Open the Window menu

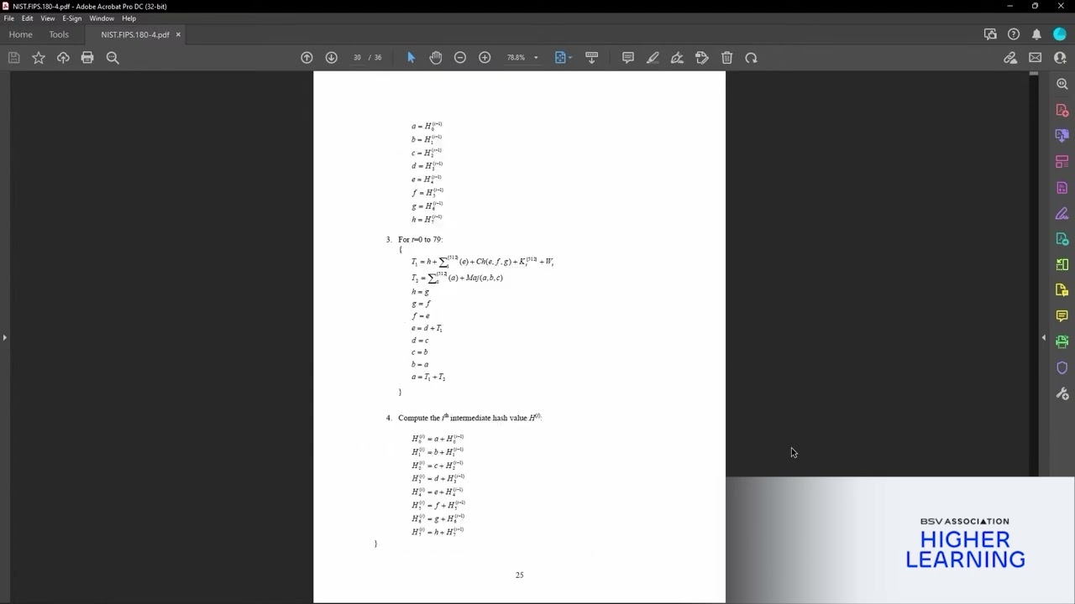(102, 18)
